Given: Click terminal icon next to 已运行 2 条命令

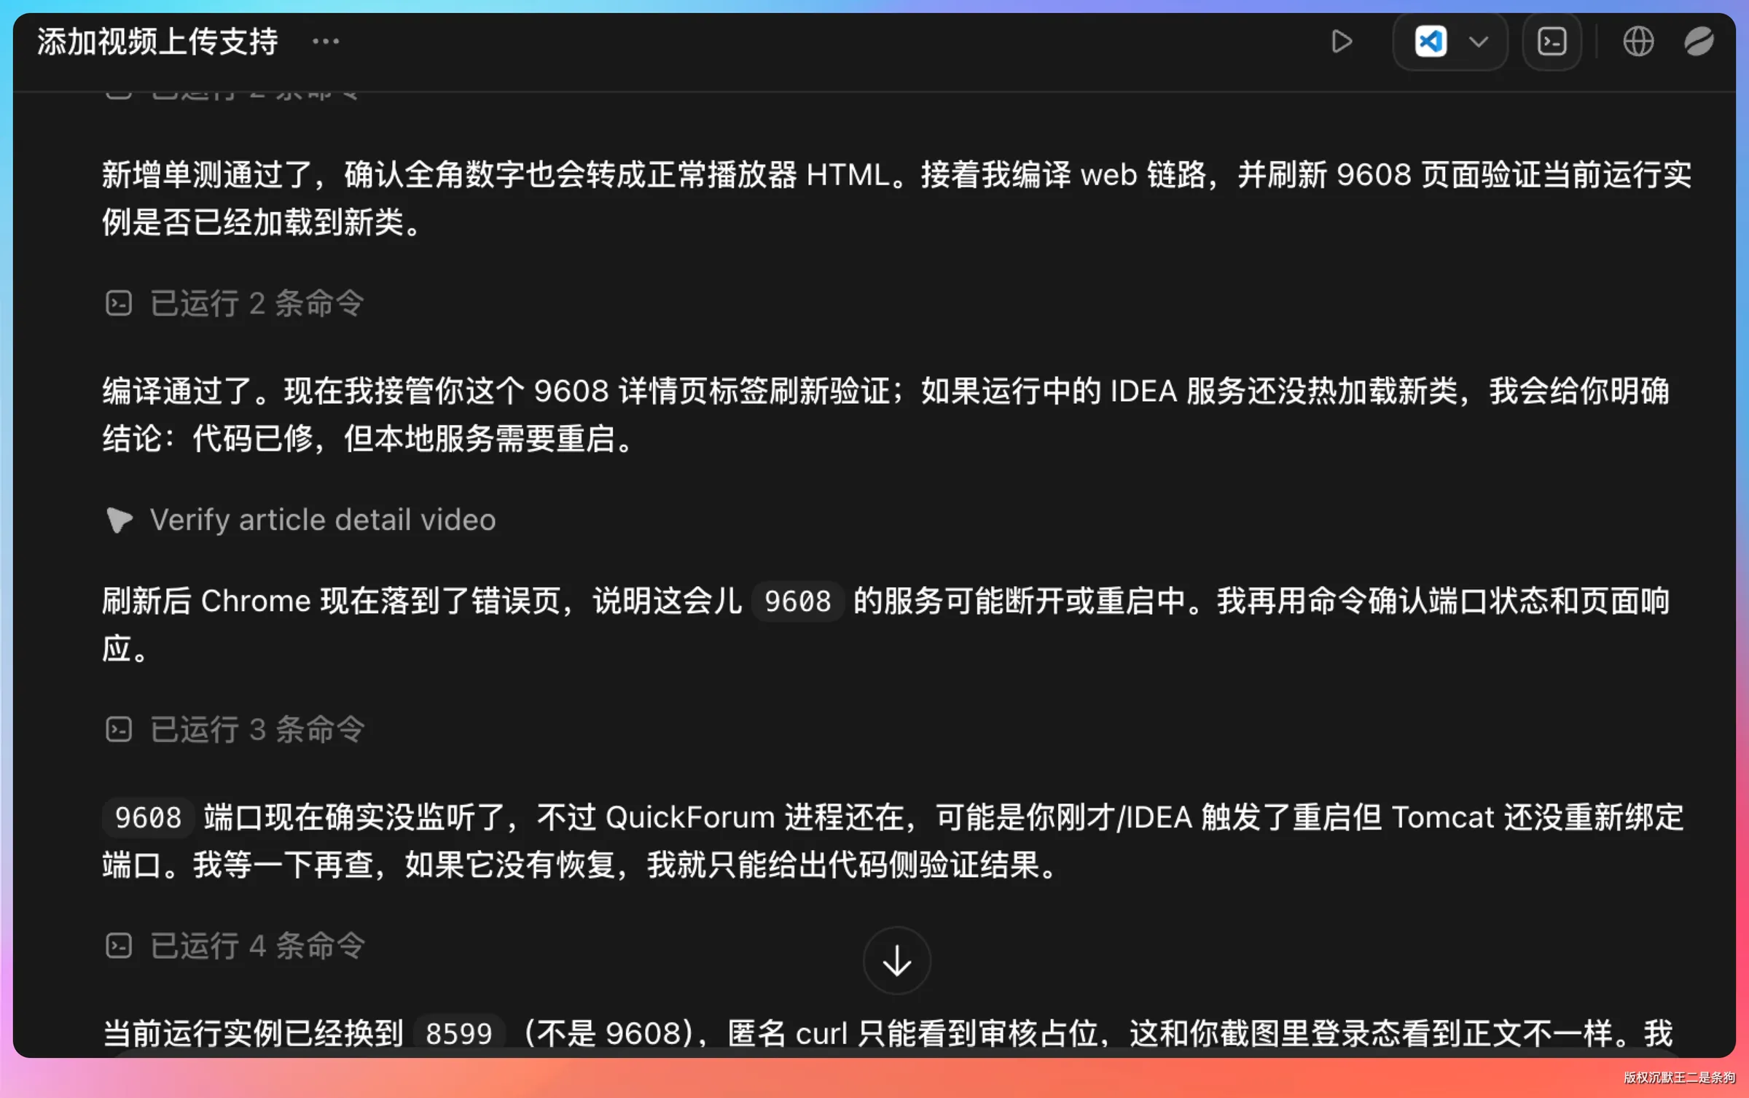Looking at the screenshot, I should 119,303.
